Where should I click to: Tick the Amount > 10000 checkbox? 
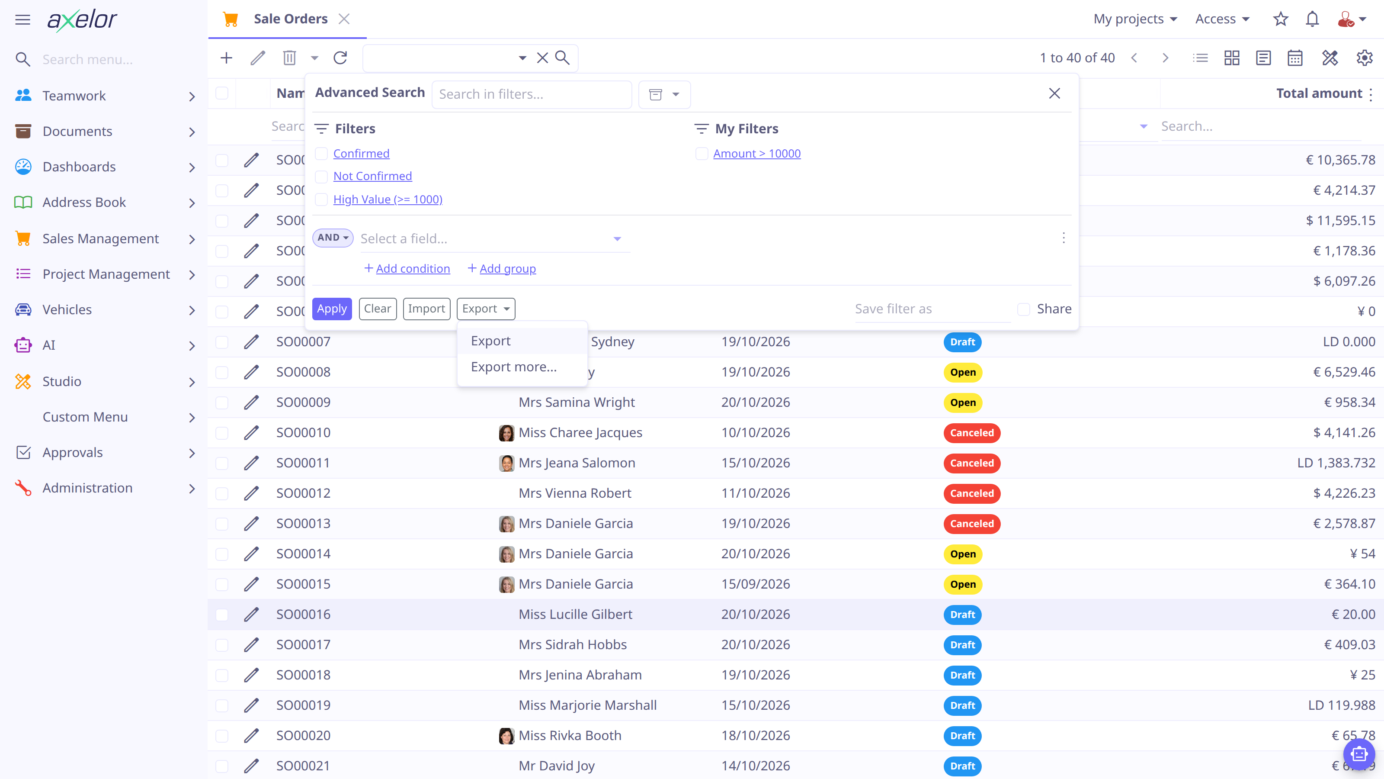point(702,154)
